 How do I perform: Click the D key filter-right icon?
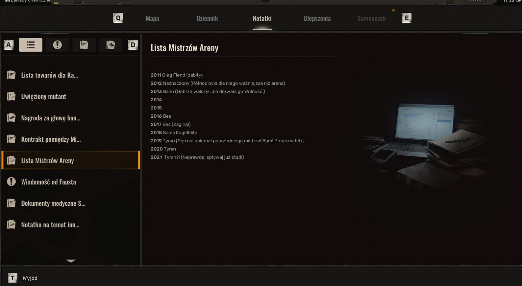click(x=133, y=45)
